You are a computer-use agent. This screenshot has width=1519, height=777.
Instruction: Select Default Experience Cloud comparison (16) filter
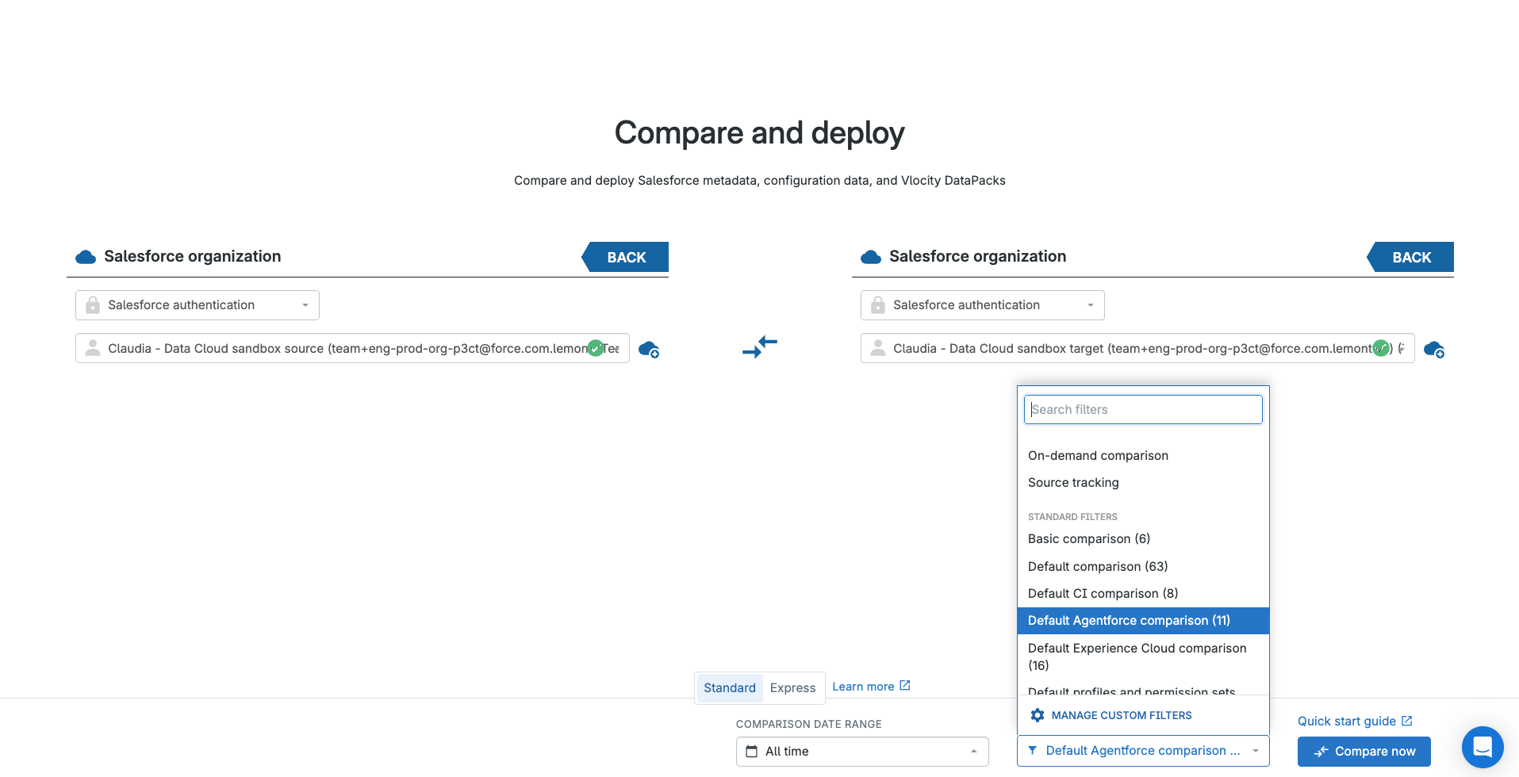[x=1143, y=656]
